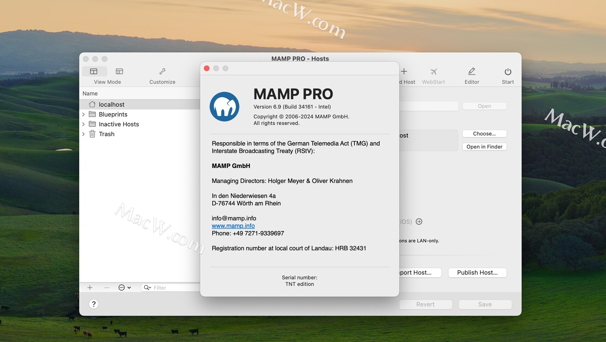Click the Add Host plus icon
The width and height of the screenshot is (606, 342).
pyautogui.click(x=404, y=72)
